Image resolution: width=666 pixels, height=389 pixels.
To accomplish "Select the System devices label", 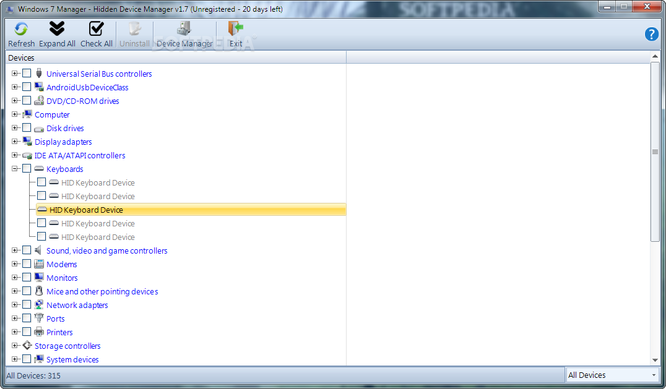I will click(72, 359).
